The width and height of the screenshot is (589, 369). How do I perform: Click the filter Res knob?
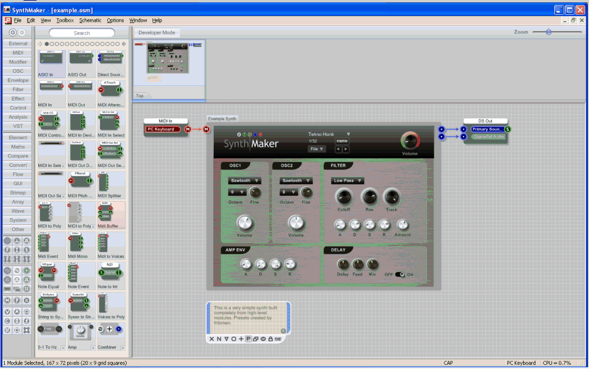click(369, 197)
